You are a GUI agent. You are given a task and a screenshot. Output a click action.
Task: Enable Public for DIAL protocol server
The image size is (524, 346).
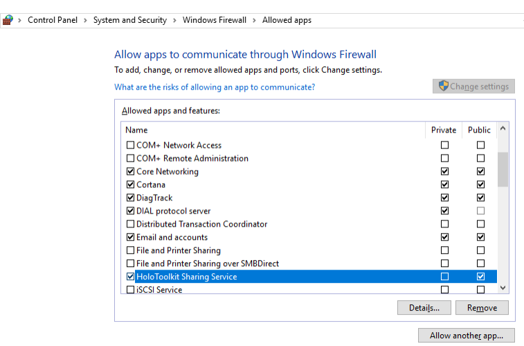coord(480,211)
